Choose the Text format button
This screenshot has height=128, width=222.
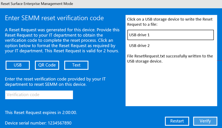[x=76, y=65]
